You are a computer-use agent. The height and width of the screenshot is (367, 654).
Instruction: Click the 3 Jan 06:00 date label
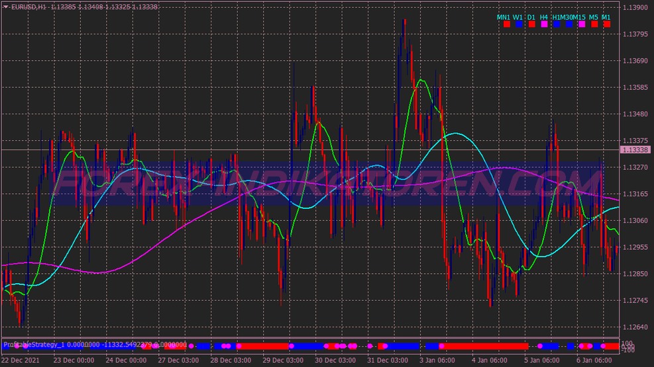[x=437, y=360]
